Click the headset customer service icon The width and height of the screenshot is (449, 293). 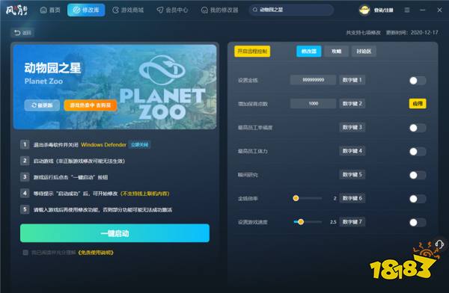[x=439, y=244]
